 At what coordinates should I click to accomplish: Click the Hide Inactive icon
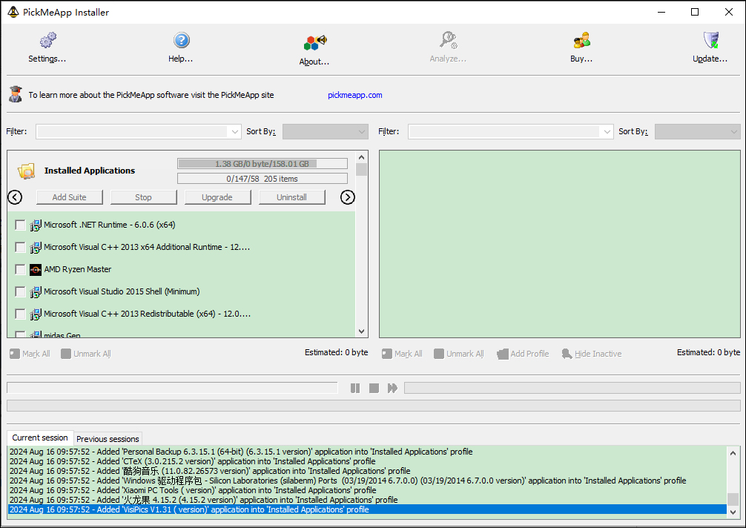(x=567, y=354)
